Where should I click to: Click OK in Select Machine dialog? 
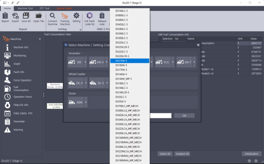tap(184, 116)
